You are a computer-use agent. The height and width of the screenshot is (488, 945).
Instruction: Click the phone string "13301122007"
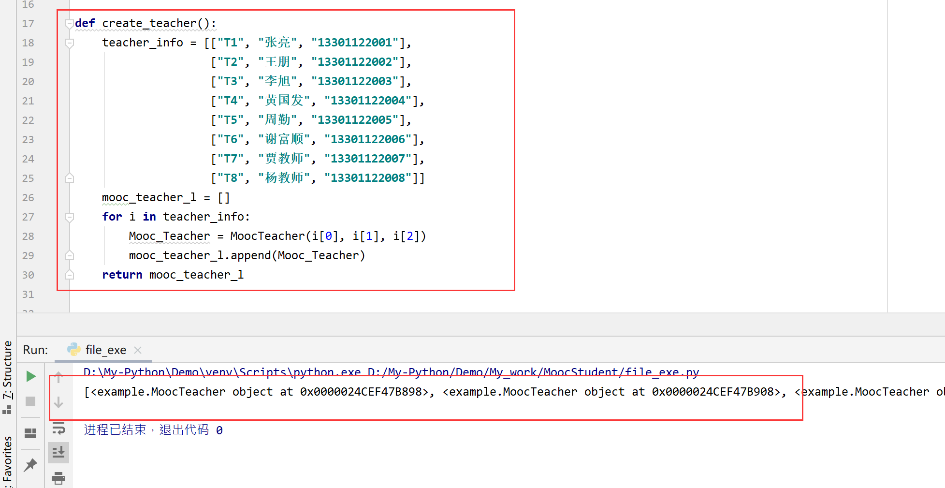(371, 159)
